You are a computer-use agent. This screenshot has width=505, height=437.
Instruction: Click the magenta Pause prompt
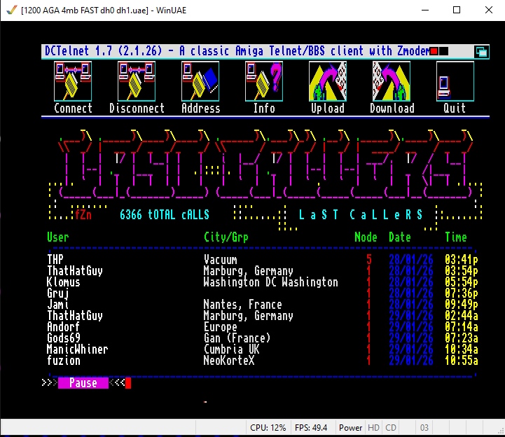click(x=83, y=383)
